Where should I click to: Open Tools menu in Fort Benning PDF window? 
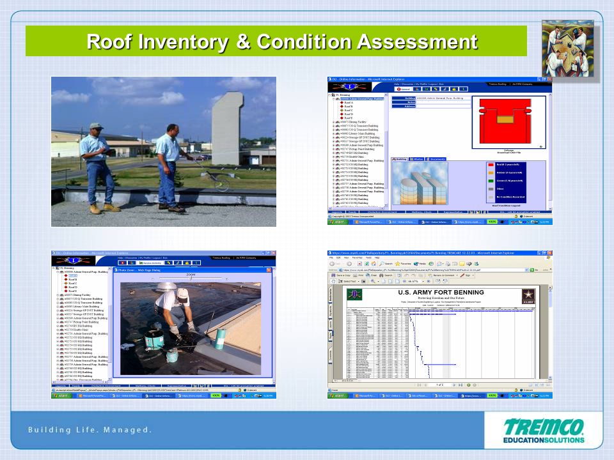[x=368, y=257]
